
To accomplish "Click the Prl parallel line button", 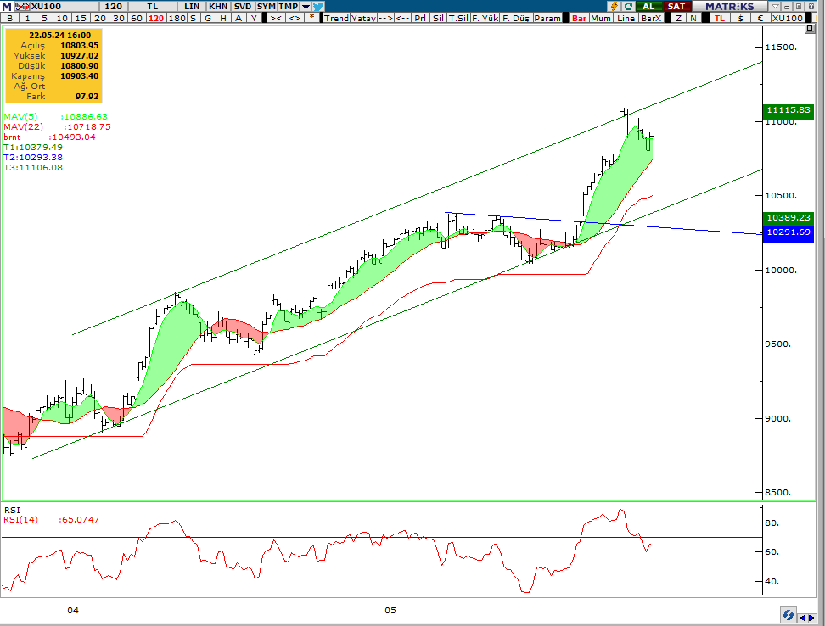I will coord(420,18).
